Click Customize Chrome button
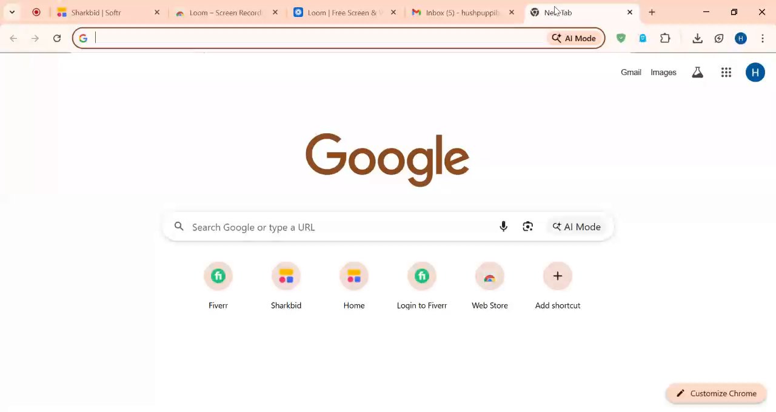The image size is (776, 412). pyautogui.click(x=716, y=393)
